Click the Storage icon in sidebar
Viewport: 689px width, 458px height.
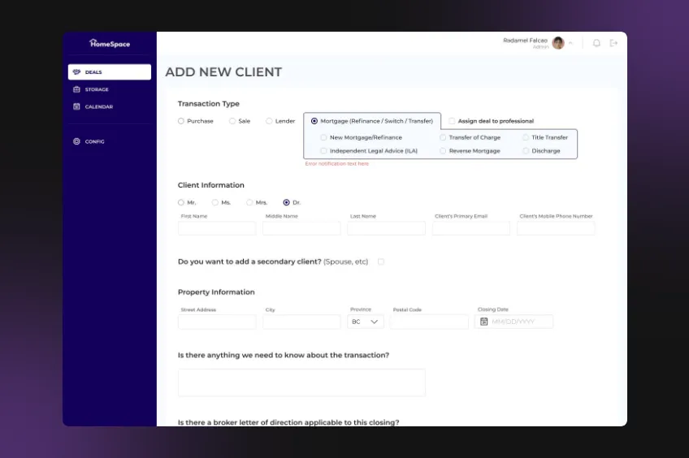point(76,89)
